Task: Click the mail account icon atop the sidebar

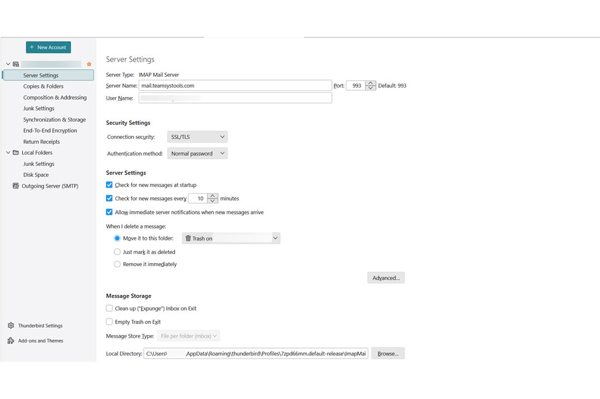Action: [15, 63]
